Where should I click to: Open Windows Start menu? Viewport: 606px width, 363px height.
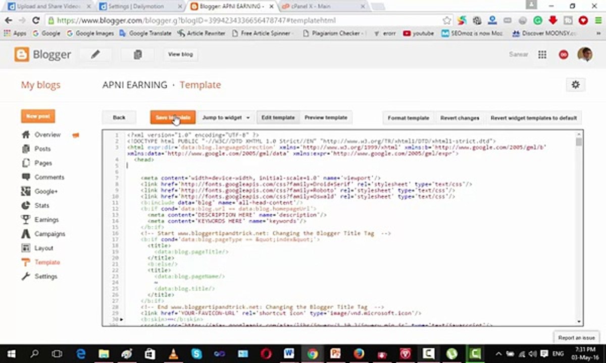tap(11, 354)
